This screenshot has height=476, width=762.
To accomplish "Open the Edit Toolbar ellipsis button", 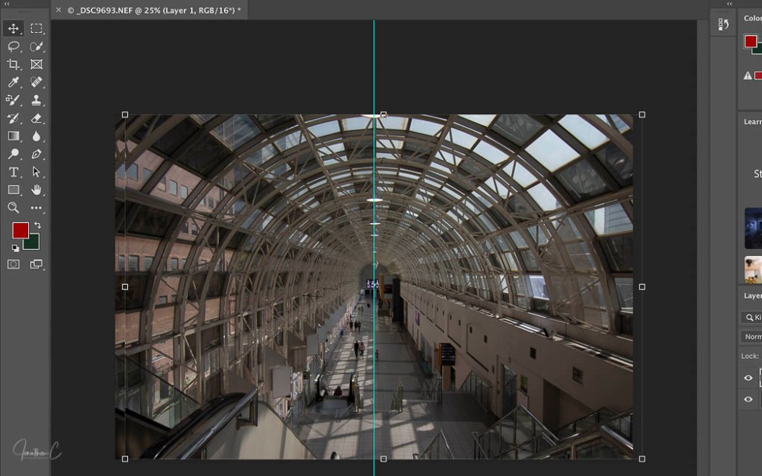I will pyautogui.click(x=36, y=207).
